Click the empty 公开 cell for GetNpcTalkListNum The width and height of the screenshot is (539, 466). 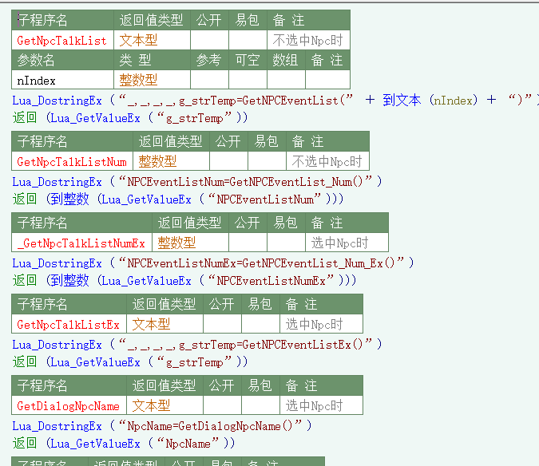[x=228, y=161]
